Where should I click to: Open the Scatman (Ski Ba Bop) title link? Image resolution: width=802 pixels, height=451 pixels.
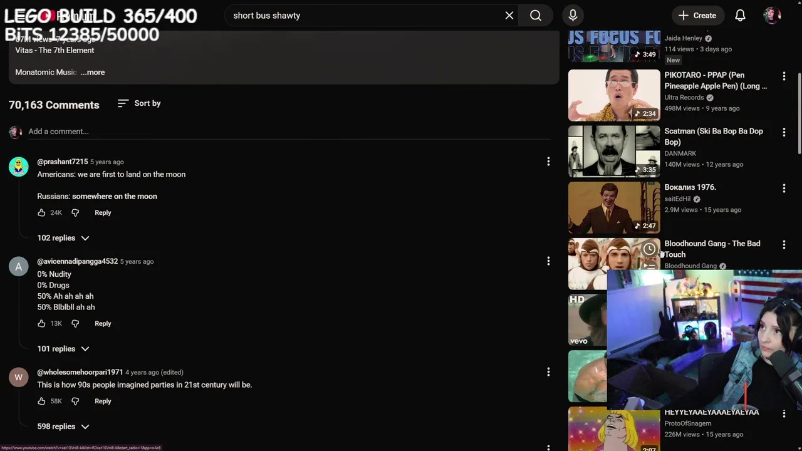(714, 137)
